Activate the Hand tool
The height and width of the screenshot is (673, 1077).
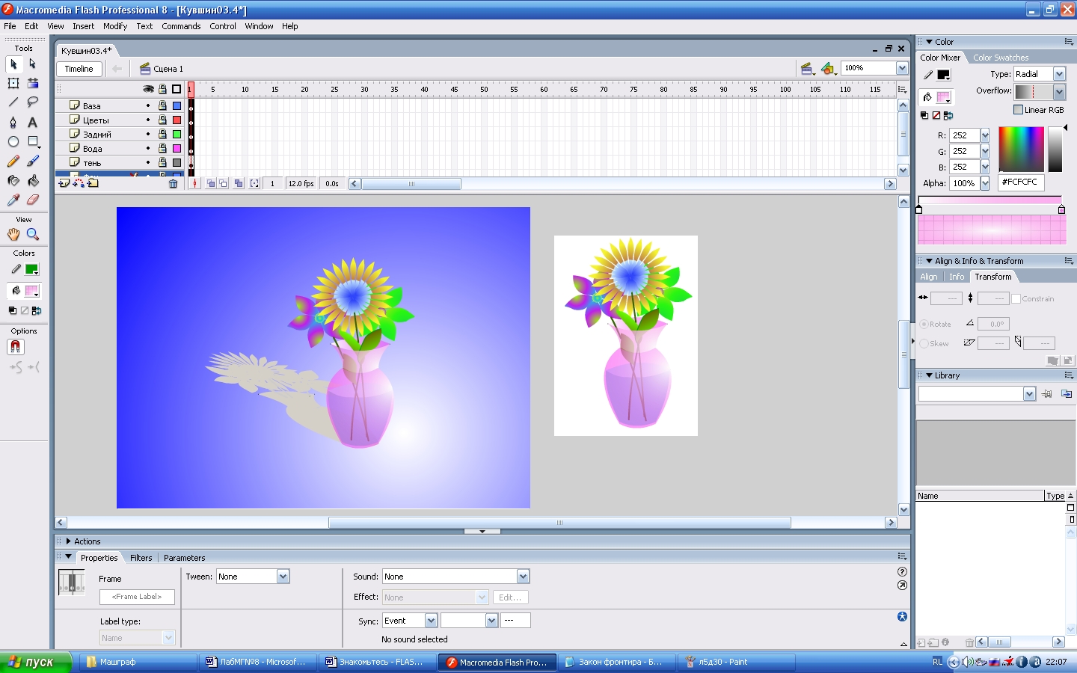click(x=13, y=234)
